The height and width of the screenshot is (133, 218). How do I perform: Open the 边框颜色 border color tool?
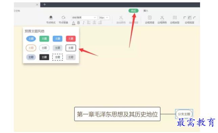162,20
